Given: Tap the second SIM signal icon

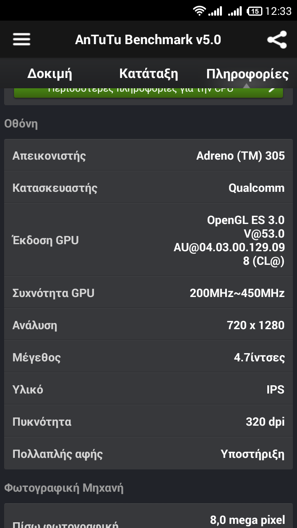Looking at the screenshot, I should click(235, 11).
